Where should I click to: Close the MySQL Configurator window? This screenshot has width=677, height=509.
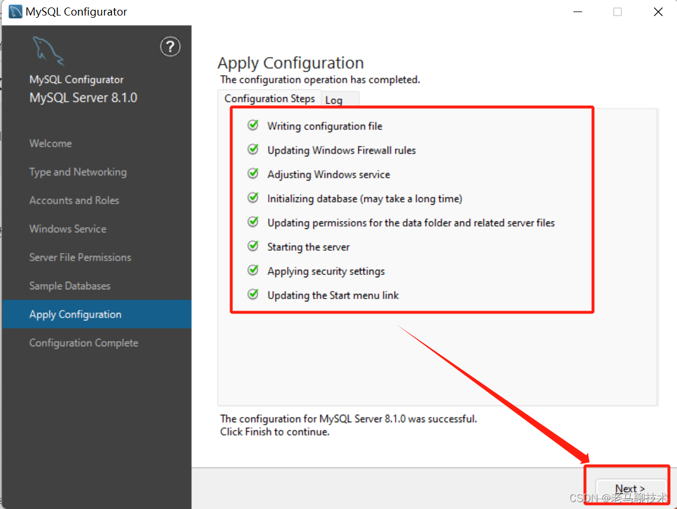(x=658, y=12)
